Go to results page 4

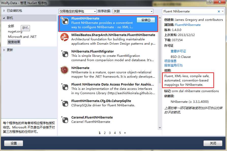[115, 133]
